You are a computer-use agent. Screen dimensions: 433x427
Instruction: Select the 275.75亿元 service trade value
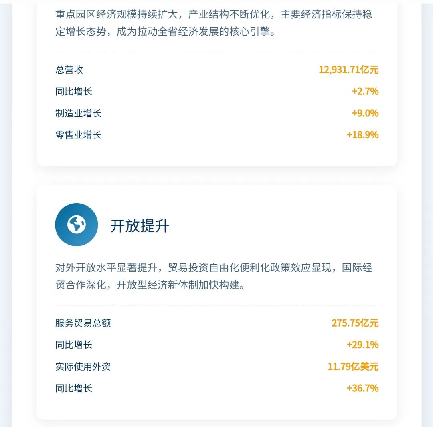[x=355, y=323]
